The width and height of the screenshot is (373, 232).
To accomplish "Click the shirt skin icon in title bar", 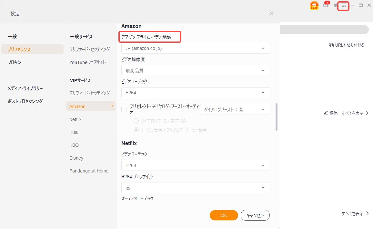I will click(335, 5).
